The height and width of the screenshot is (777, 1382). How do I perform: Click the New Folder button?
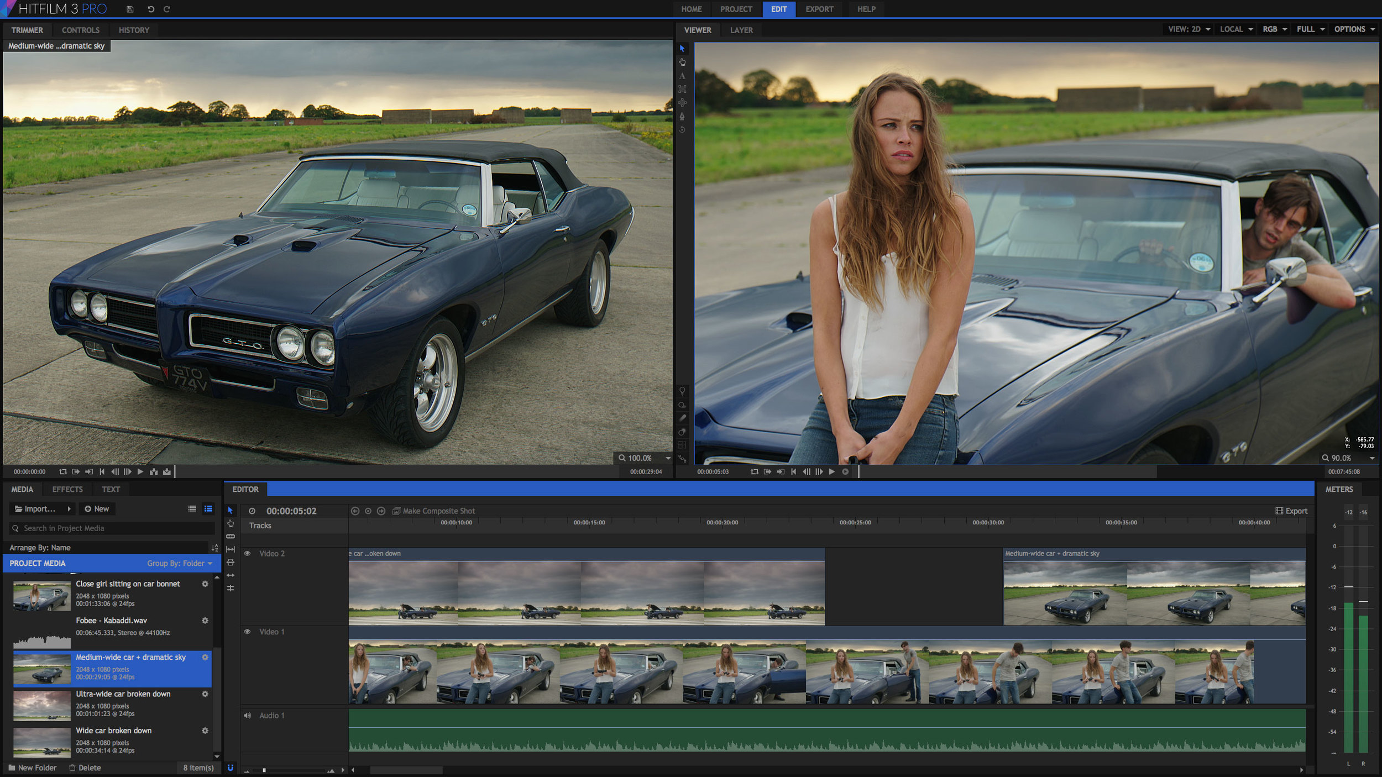(x=32, y=768)
